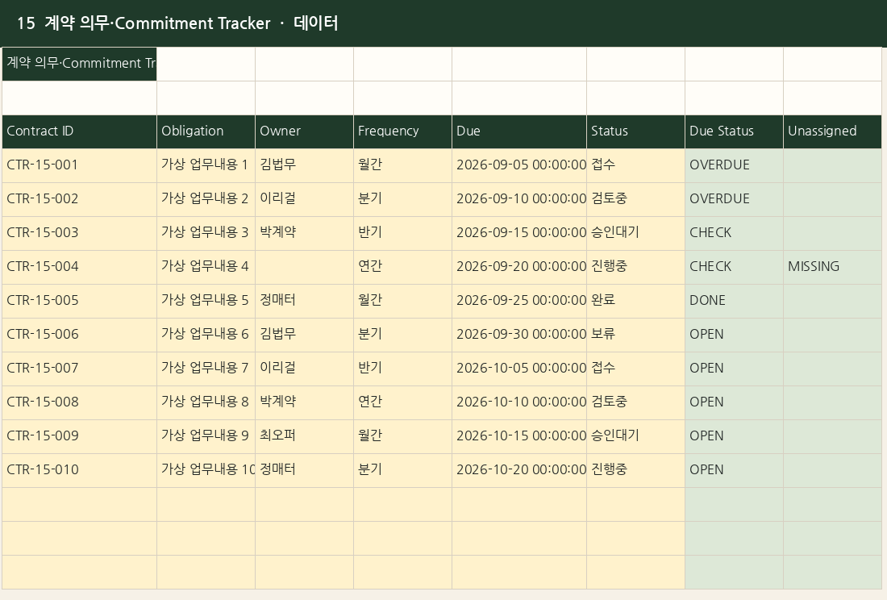Select due date 2026-09-30 00:00:00
Image resolution: width=887 pixels, height=600 pixels.
tap(519, 335)
